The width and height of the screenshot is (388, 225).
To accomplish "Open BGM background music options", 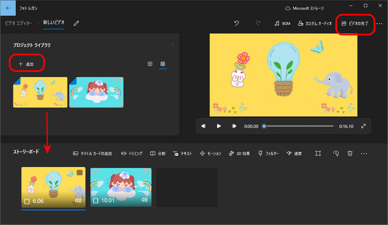I will (x=282, y=23).
